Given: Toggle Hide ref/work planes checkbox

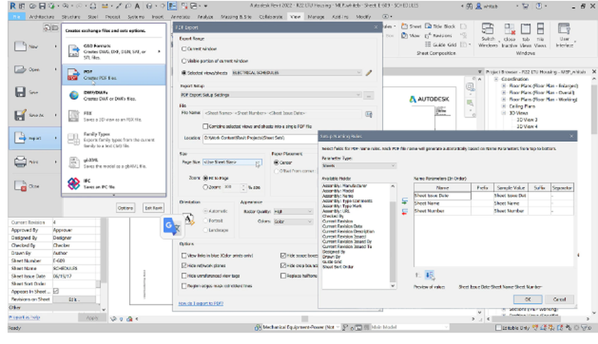Looking at the screenshot, I should pos(184,266).
